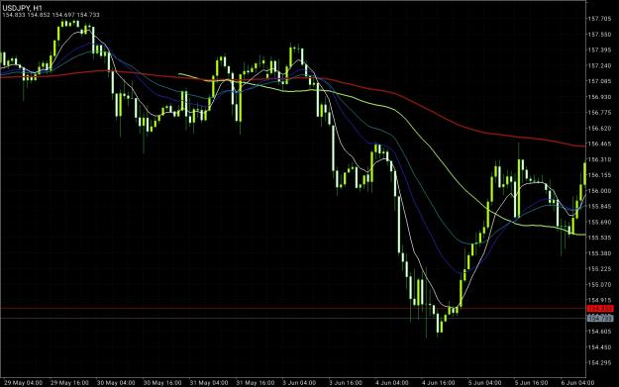Click the 31 May 04:00 time label

tap(208, 383)
